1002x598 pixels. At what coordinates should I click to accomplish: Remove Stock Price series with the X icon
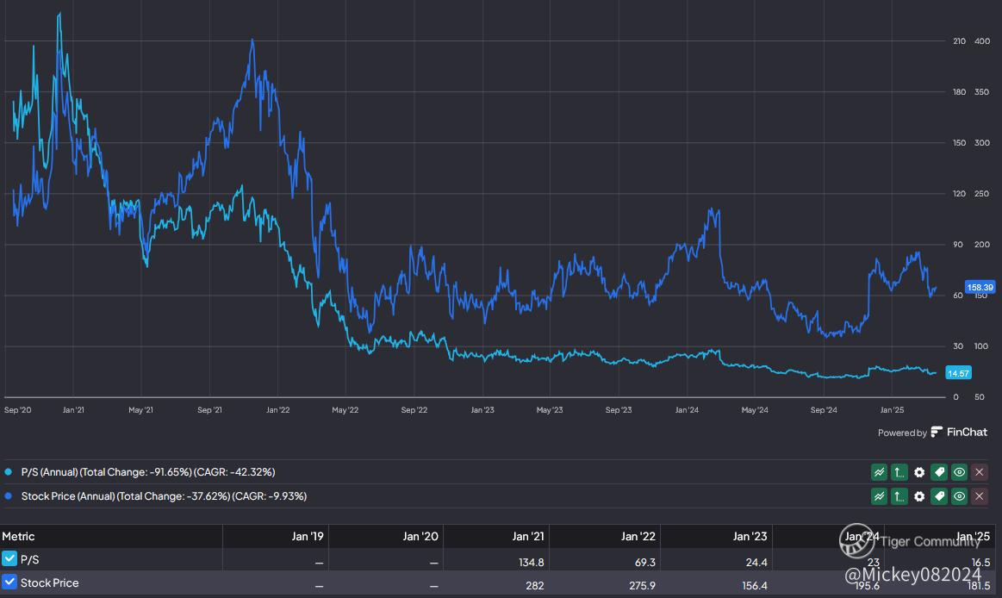pyautogui.click(x=979, y=496)
